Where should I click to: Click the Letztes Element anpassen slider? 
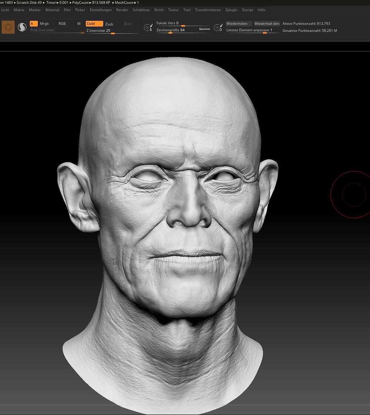[253, 30]
